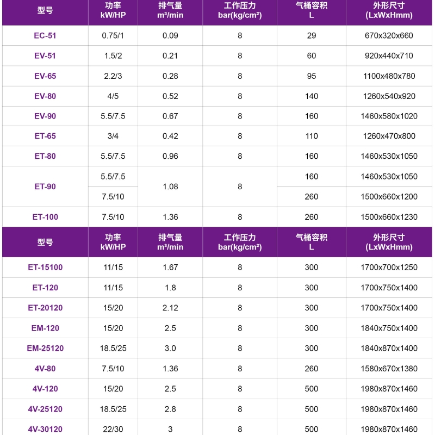Click the 22/30 power value cell

click(x=113, y=429)
